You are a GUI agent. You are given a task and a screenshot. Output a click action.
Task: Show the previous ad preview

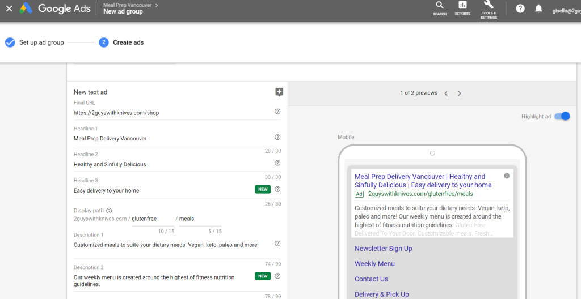[x=446, y=93]
